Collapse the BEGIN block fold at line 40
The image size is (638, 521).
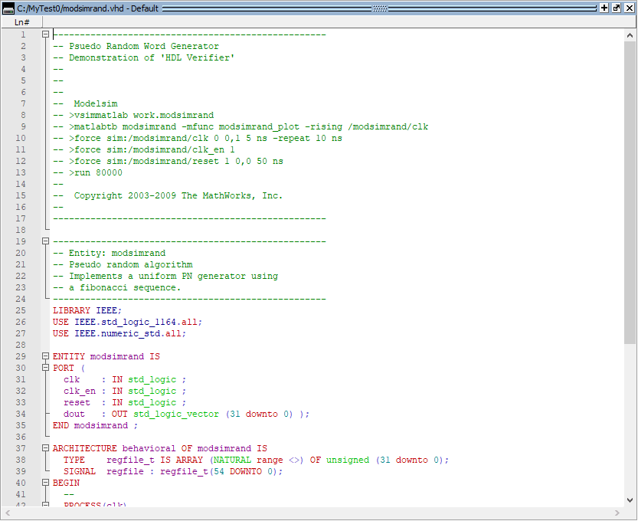pos(46,483)
